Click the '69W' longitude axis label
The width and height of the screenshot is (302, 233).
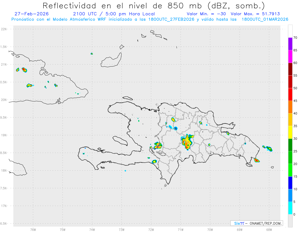(x=240, y=229)
